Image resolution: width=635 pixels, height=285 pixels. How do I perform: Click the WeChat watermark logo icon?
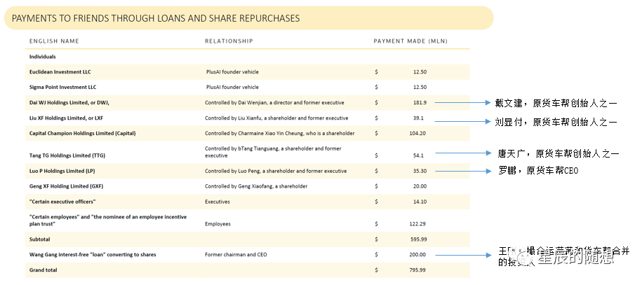(x=526, y=257)
